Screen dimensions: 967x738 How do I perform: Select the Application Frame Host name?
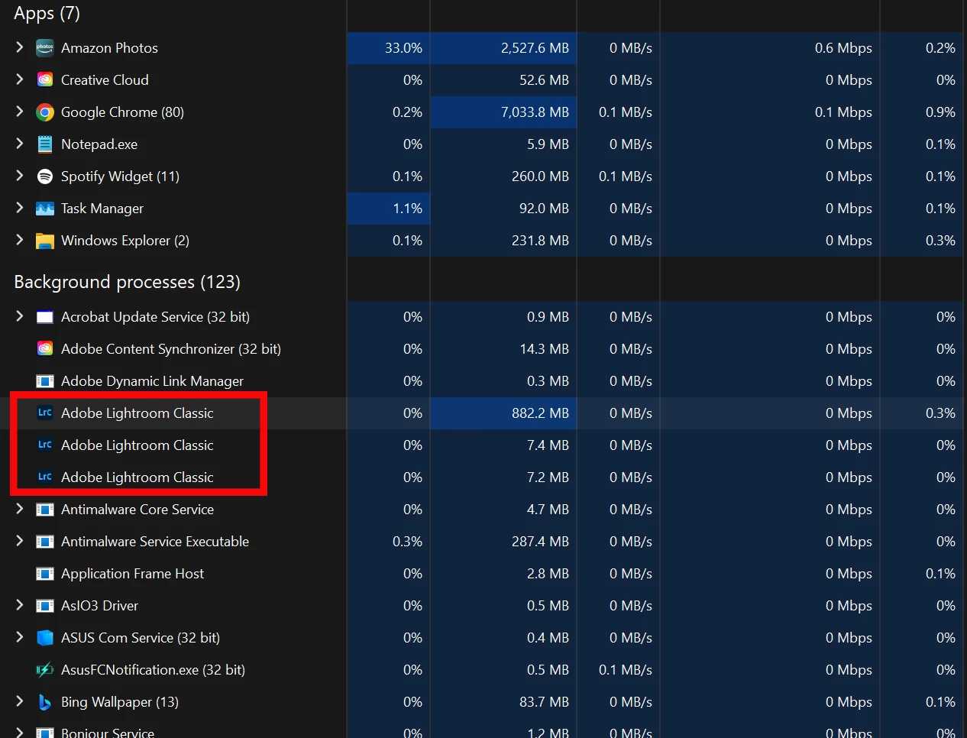132,574
